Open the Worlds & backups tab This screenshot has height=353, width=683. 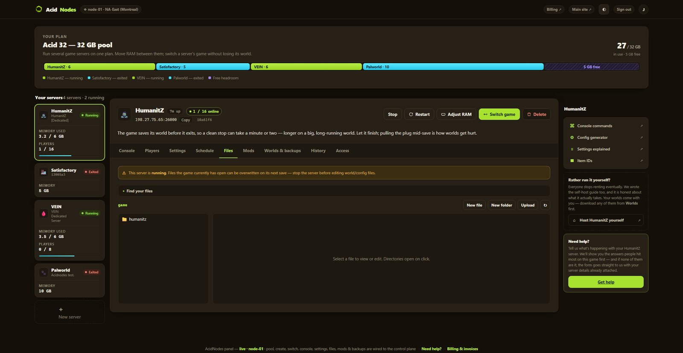tap(283, 151)
